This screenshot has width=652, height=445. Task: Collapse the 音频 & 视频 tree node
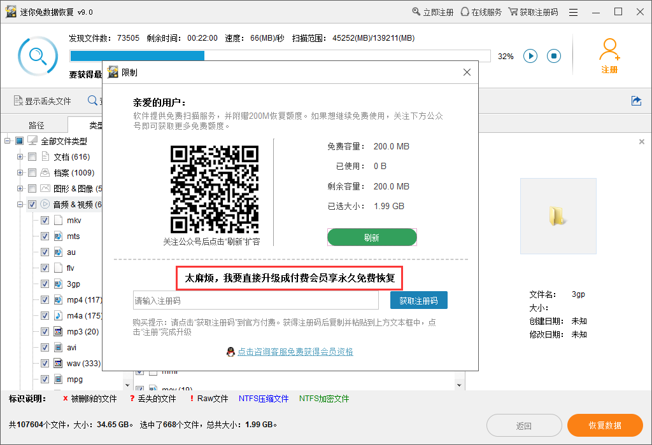(20, 204)
